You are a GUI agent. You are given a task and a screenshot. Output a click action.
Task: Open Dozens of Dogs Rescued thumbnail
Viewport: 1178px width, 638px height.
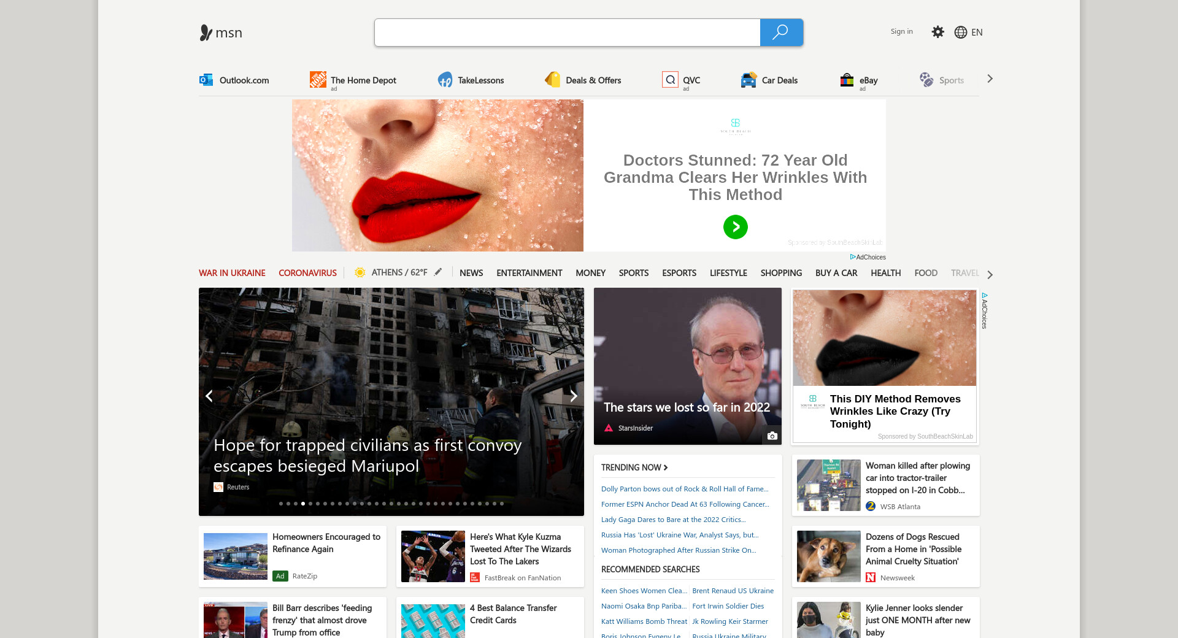click(x=829, y=556)
